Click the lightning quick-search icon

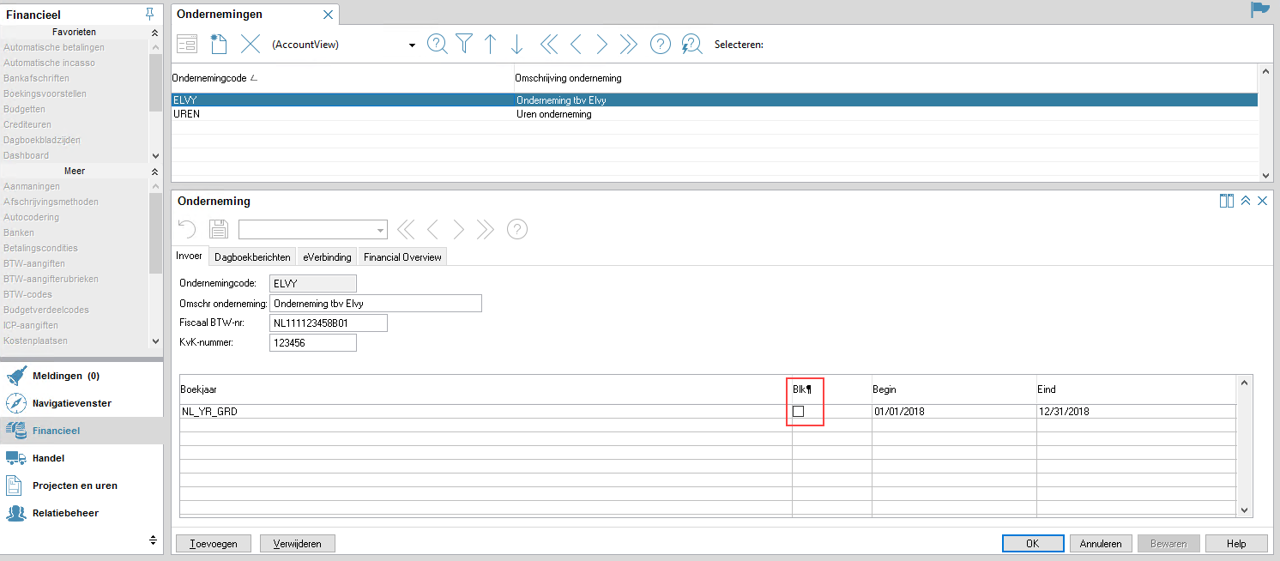coord(691,45)
